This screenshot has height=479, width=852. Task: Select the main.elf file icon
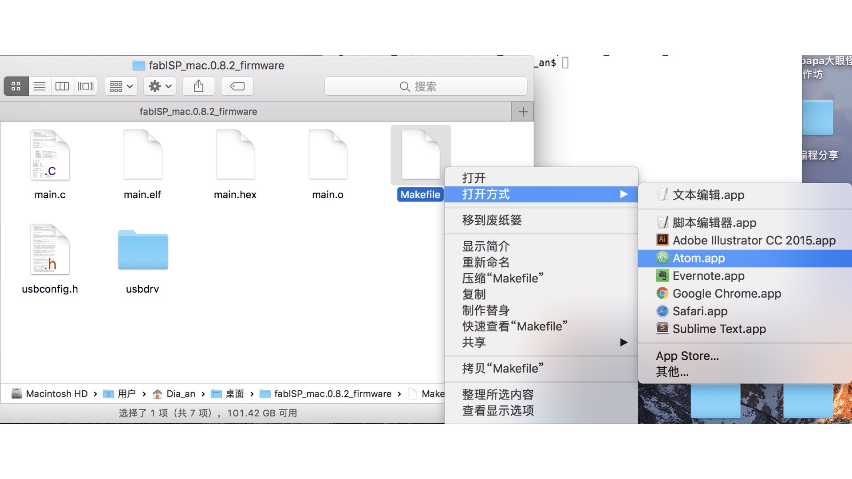tap(142, 154)
